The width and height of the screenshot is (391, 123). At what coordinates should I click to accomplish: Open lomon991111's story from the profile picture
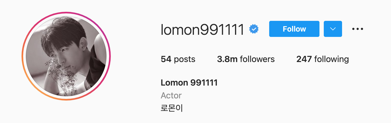coord(66,56)
